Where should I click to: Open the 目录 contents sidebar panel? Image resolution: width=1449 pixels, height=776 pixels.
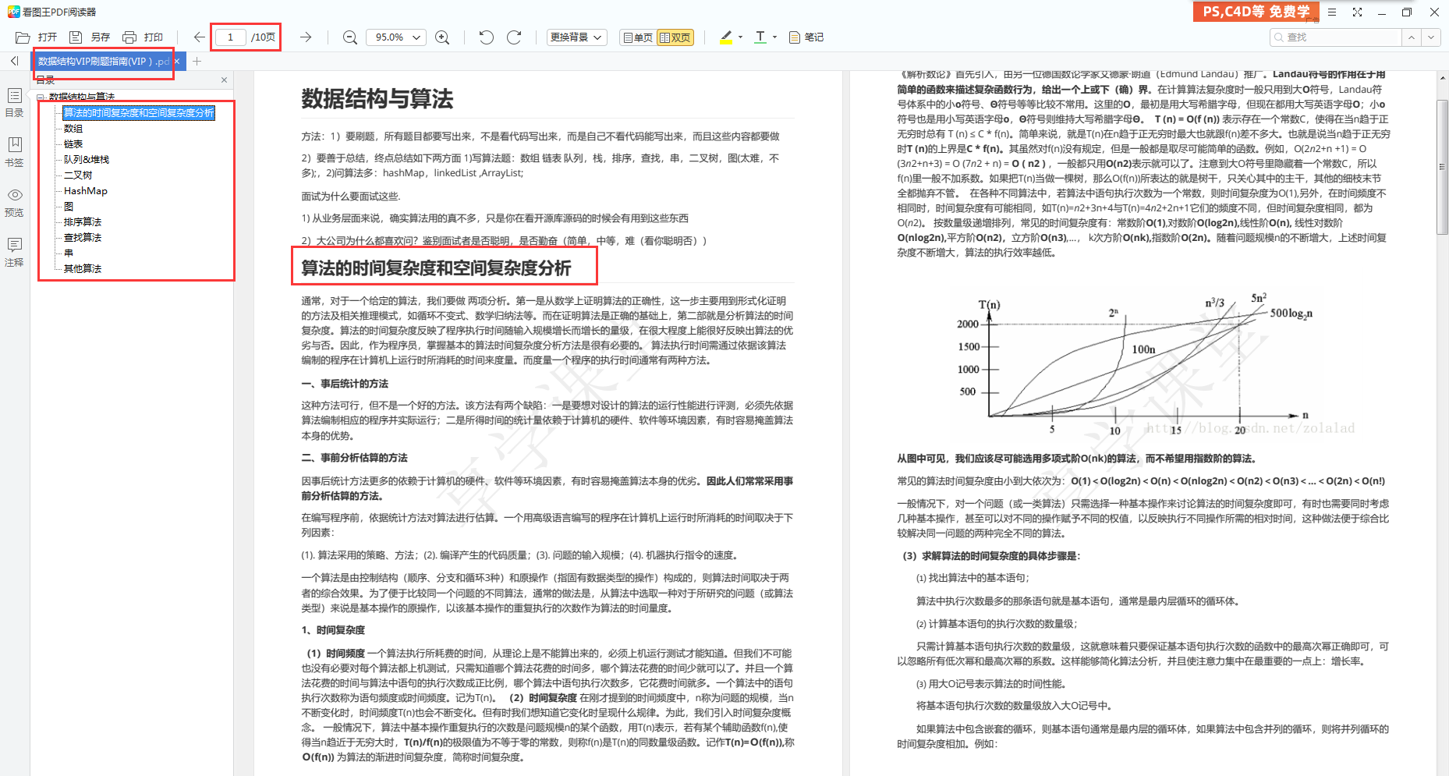tap(14, 102)
